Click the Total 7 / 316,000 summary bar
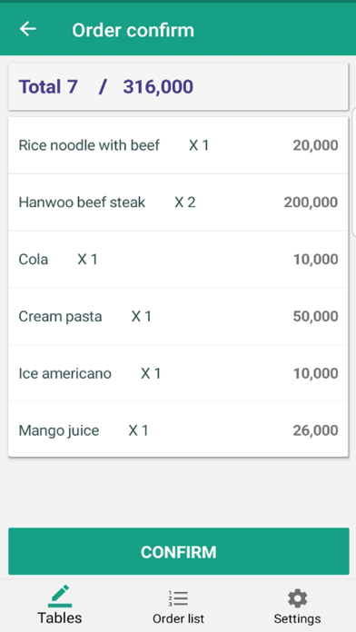Screen dimensions: 356x632 [x=178, y=86]
